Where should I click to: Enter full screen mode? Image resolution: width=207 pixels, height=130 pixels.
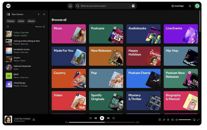(198, 120)
